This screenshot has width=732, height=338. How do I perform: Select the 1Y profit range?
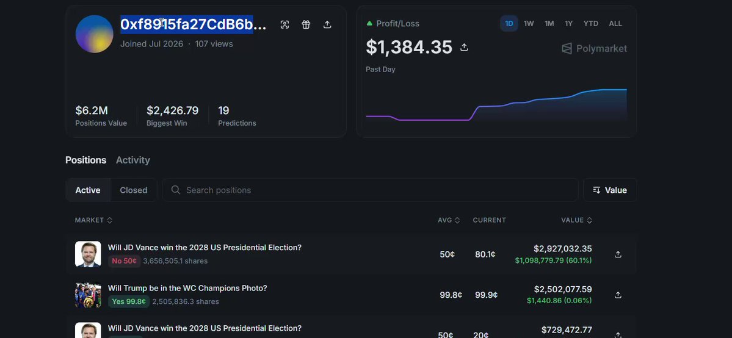pyautogui.click(x=568, y=23)
